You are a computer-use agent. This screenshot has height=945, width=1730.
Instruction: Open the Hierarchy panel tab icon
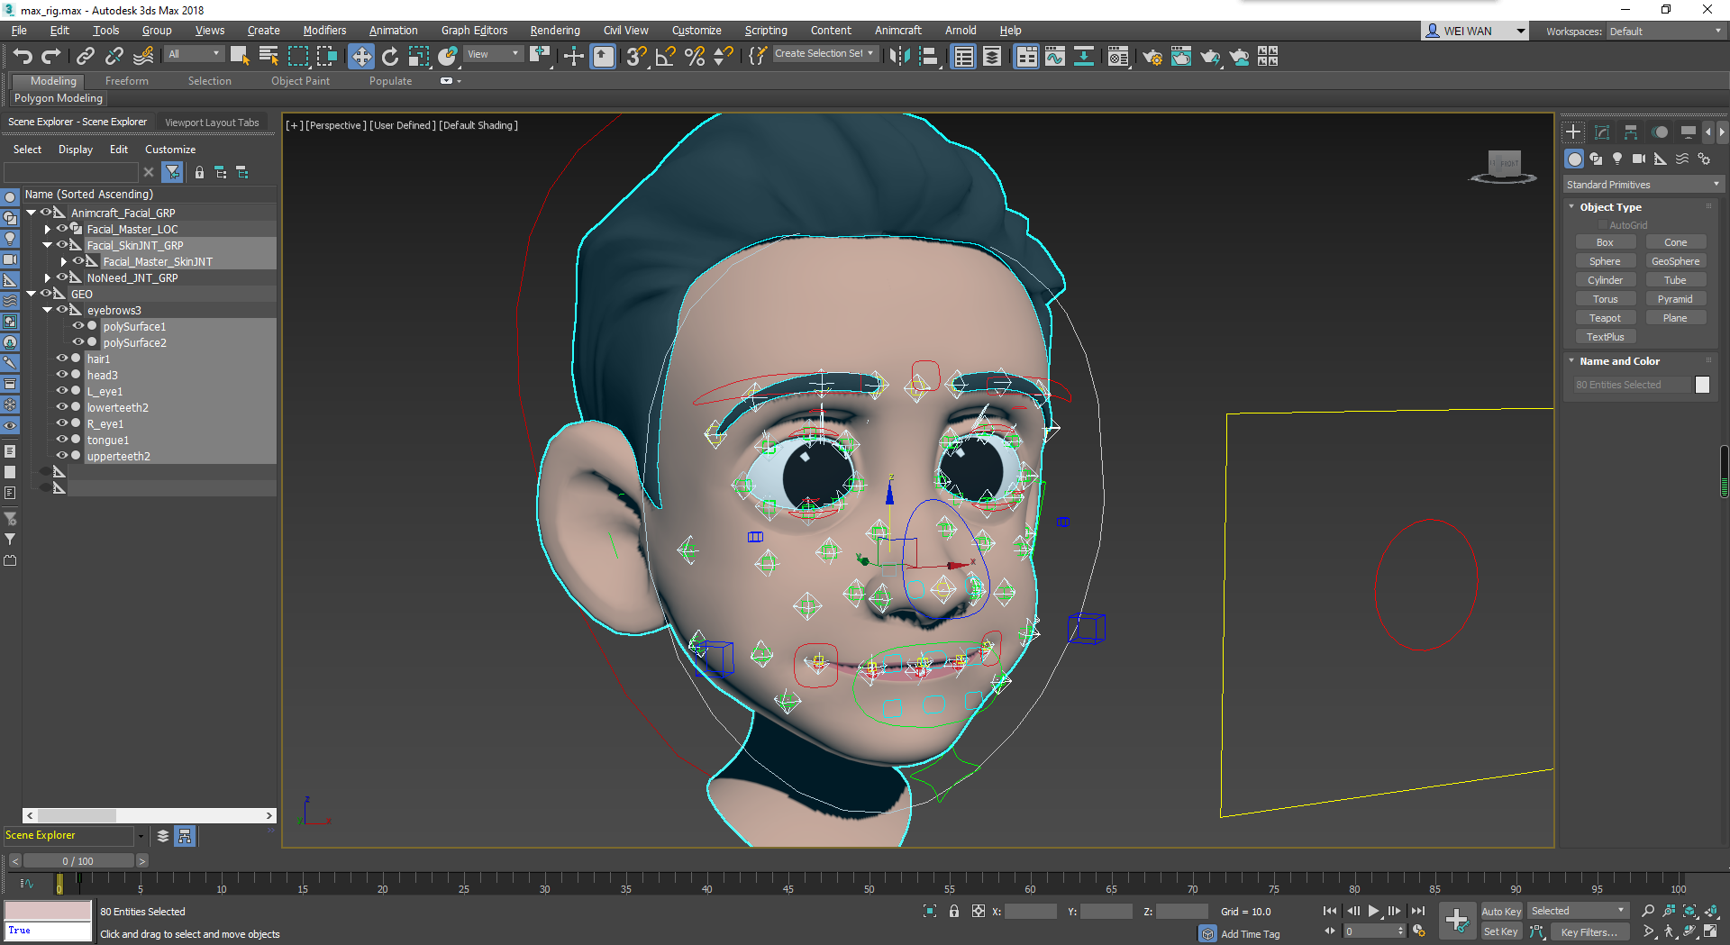point(1631,132)
